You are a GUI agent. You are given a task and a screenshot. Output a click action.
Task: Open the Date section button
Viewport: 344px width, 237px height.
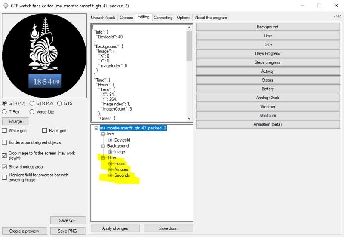(x=267, y=45)
